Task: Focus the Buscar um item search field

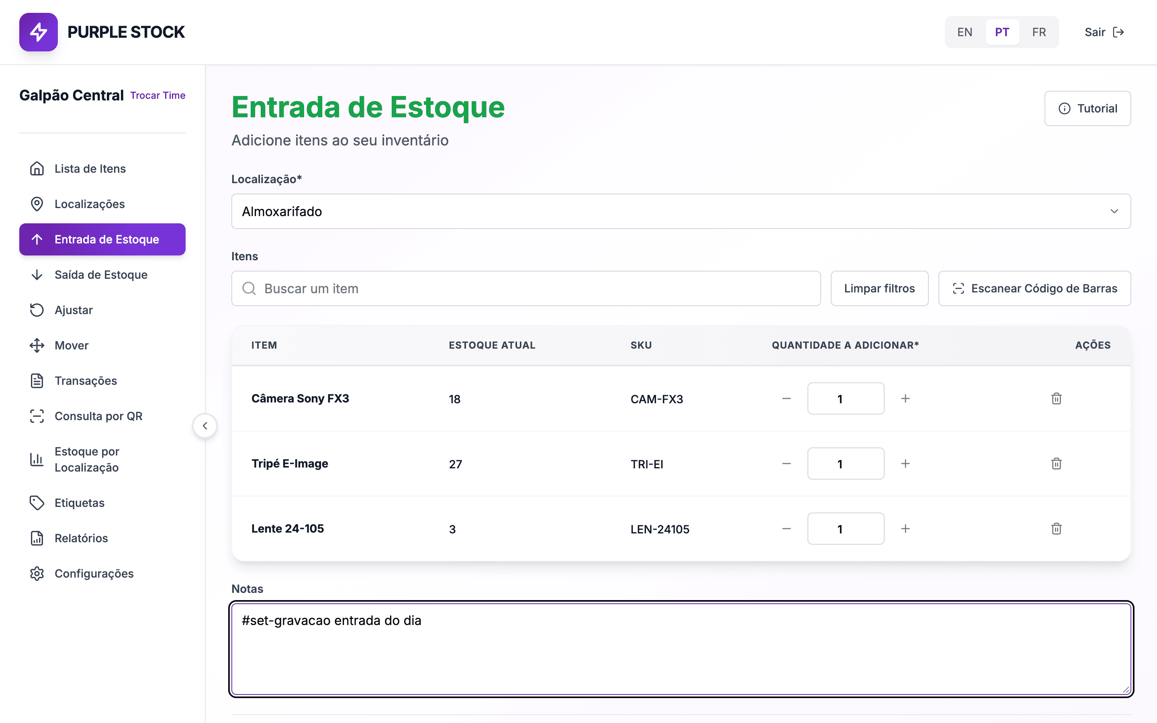Action: 526,288
